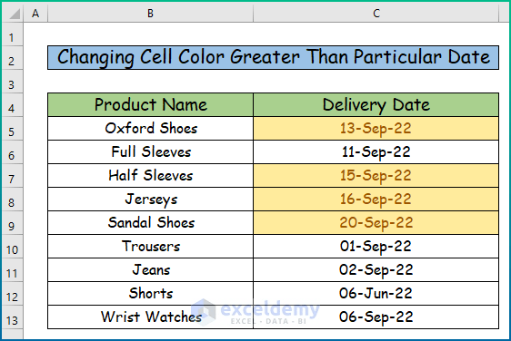This screenshot has height=341, width=511.
Task: Click the 'Jeans' cell
Action: click(150, 270)
